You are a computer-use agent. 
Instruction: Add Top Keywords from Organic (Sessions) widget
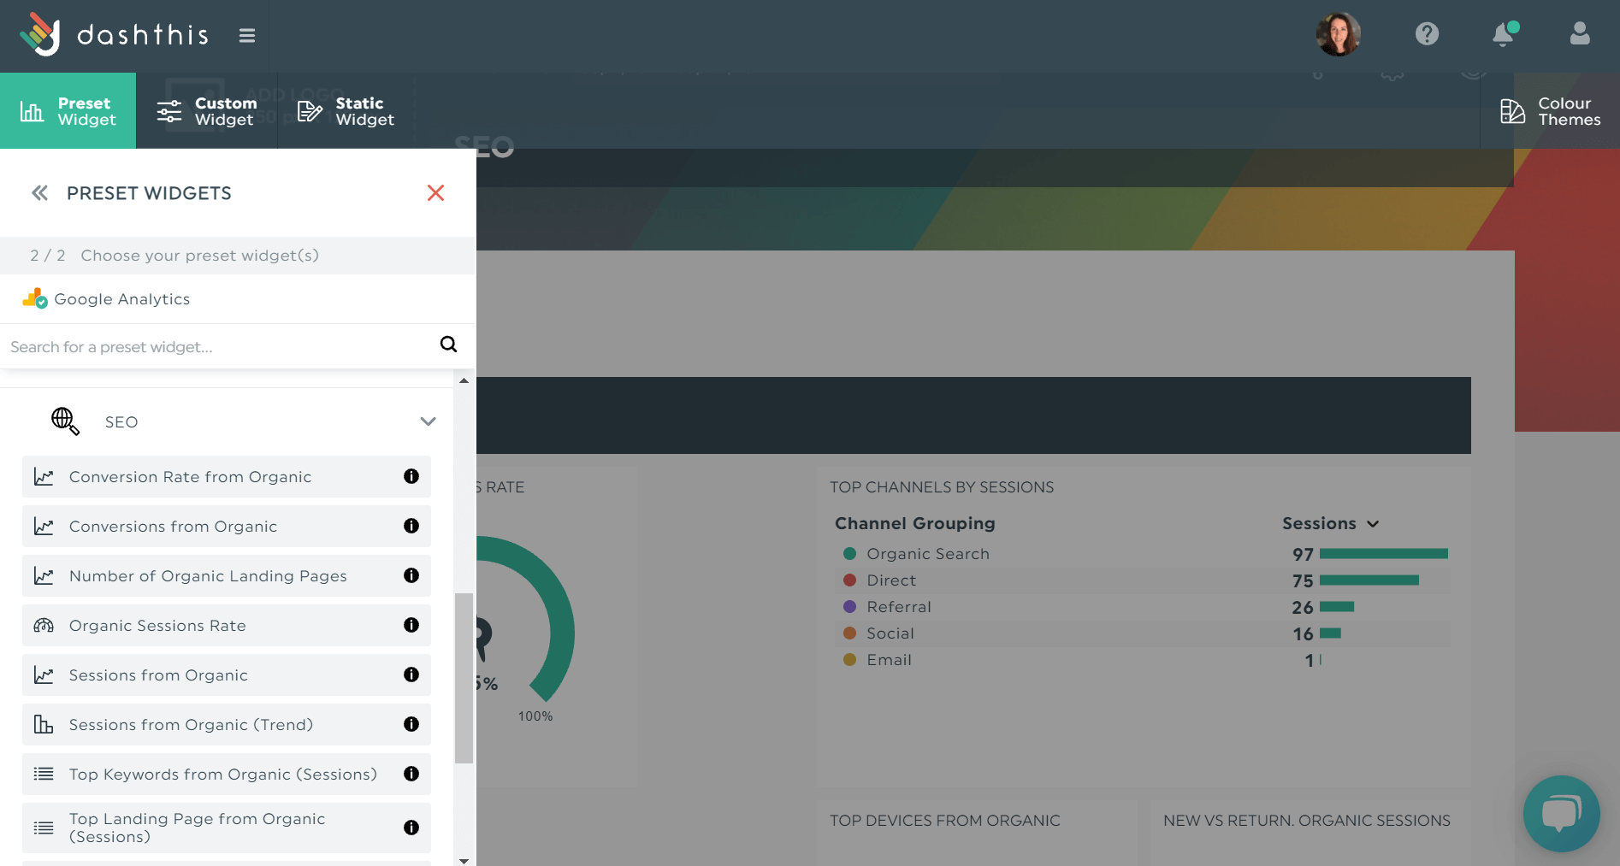pyautogui.click(x=227, y=774)
